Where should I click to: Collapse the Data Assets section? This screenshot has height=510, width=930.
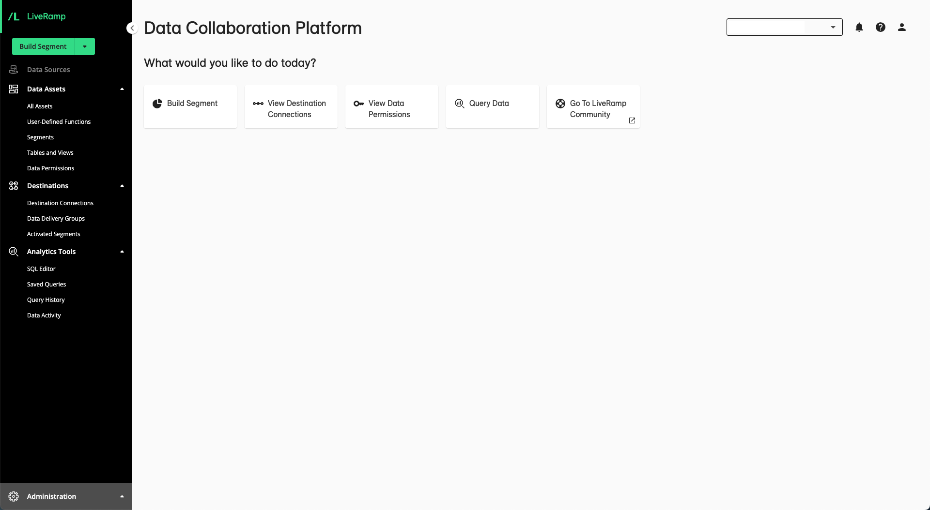122,89
